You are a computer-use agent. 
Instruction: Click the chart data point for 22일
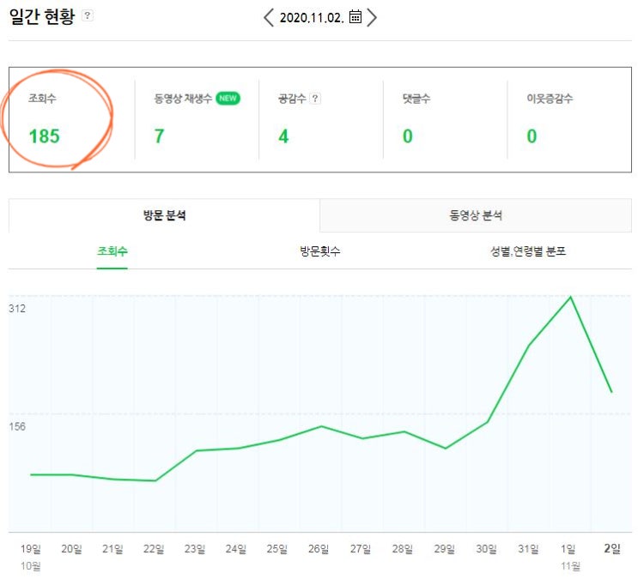[x=155, y=480]
